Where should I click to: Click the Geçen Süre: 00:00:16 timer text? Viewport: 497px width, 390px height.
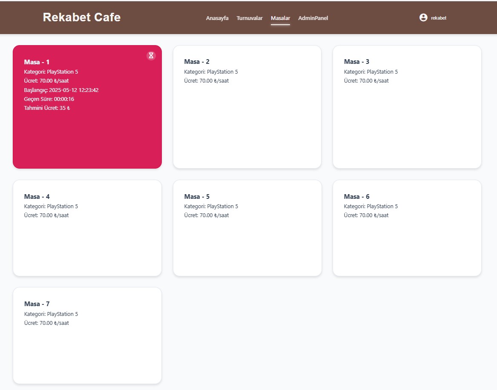[49, 99]
